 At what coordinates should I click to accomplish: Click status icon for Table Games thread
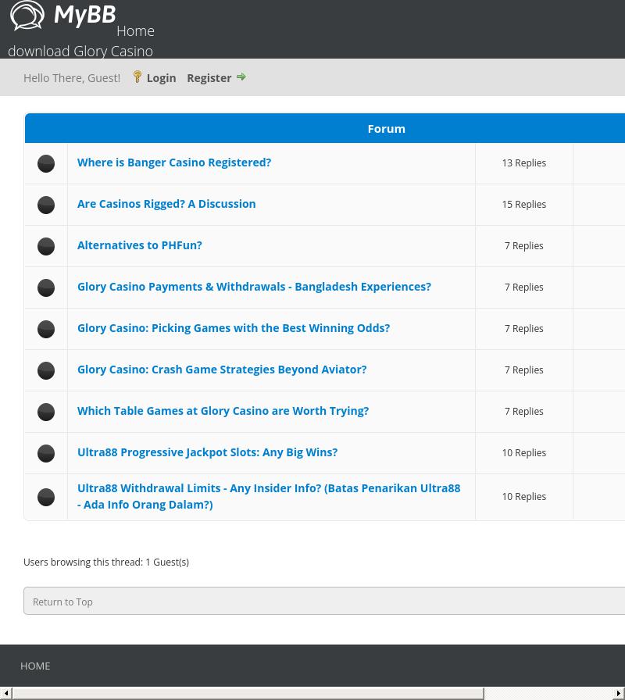[x=46, y=412]
